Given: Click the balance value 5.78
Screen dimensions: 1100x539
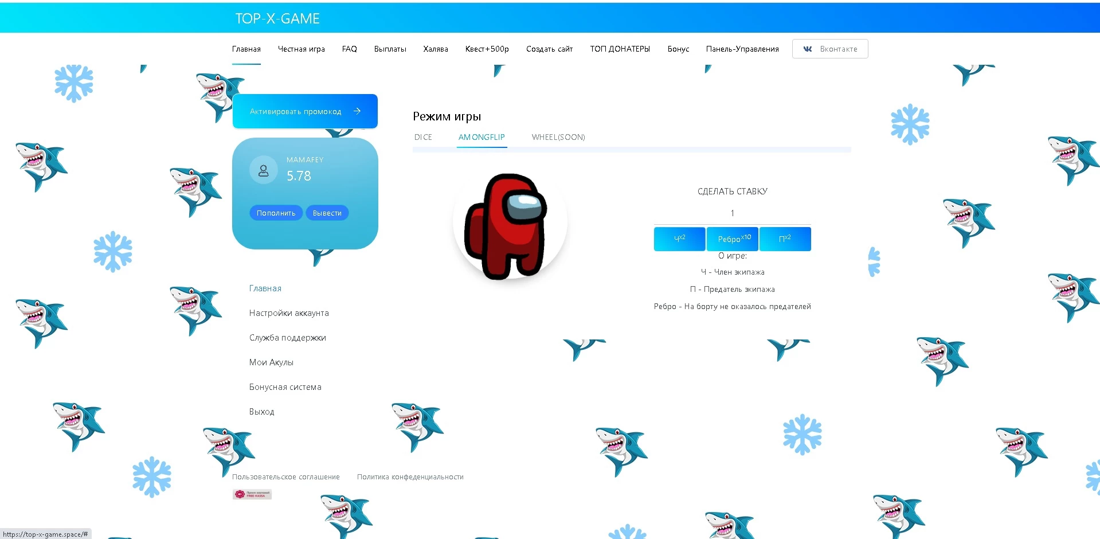Looking at the screenshot, I should coord(299,176).
